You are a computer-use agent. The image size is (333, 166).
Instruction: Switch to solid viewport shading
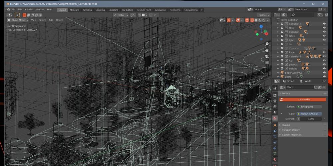[x=256, y=20]
